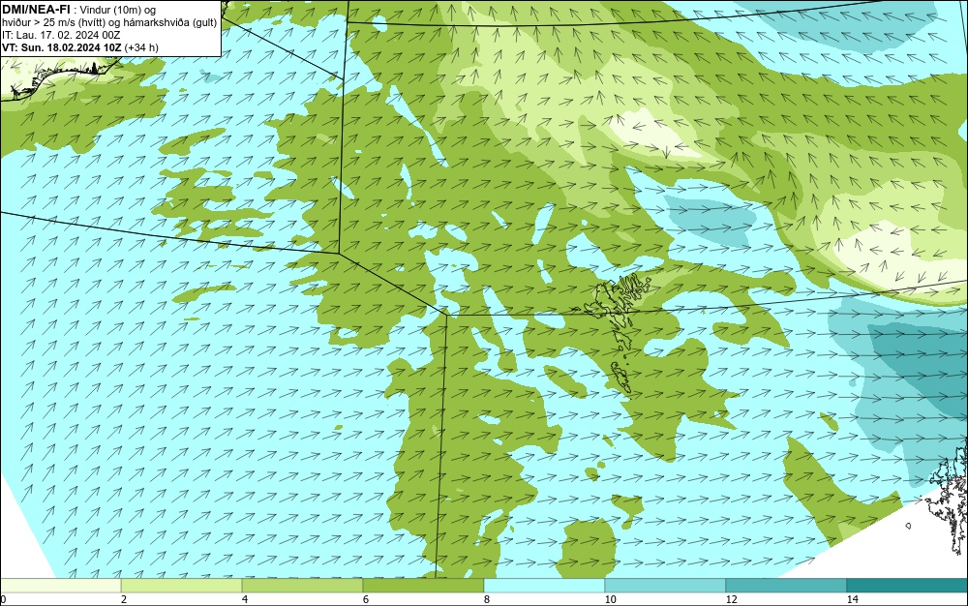The image size is (968, 606).
Task: Click the 'VT: Sun. 18.02.2024 10Z' valid time
Action: [x=62, y=47]
